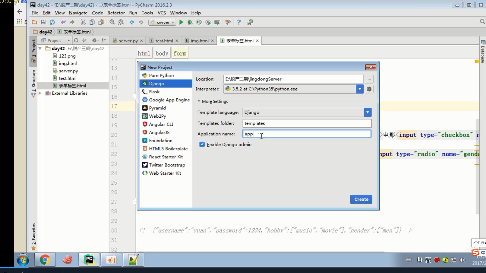
Task: Click the Find magnifier icon
Action: (112, 22)
